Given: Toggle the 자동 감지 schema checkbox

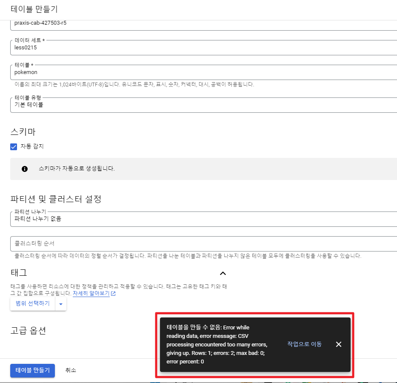Looking at the screenshot, I should point(14,147).
